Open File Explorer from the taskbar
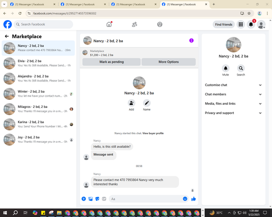272x217 pixels. pyautogui.click(x=59, y=213)
